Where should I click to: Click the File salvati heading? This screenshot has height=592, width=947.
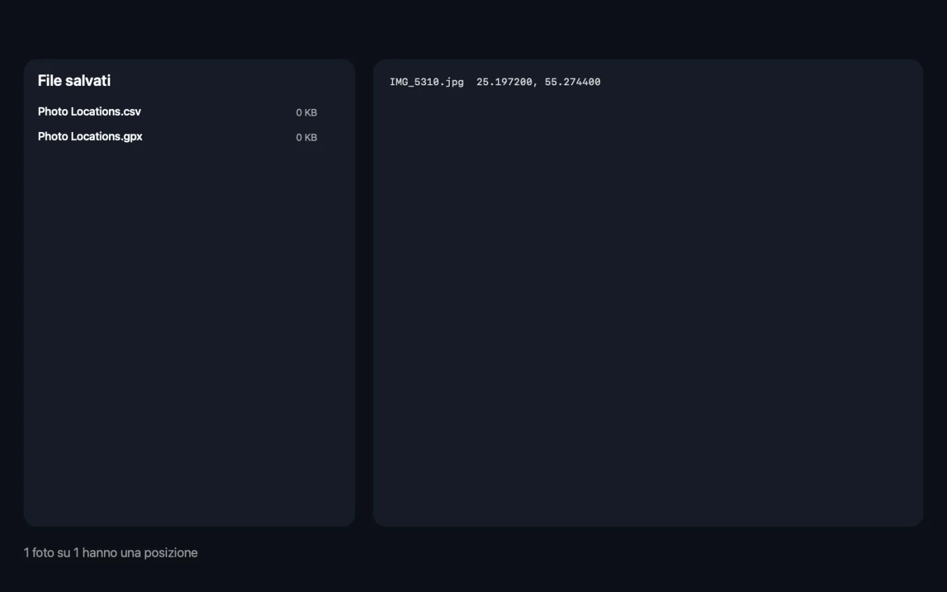(x=74, y=81)
